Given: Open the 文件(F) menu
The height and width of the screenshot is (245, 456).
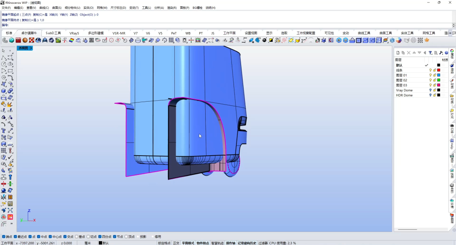Looking at the screenshot, I should point(6,8).
